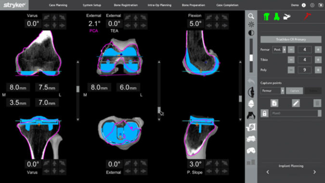Click the down arrow for Flexion

(x=217, y=26)
